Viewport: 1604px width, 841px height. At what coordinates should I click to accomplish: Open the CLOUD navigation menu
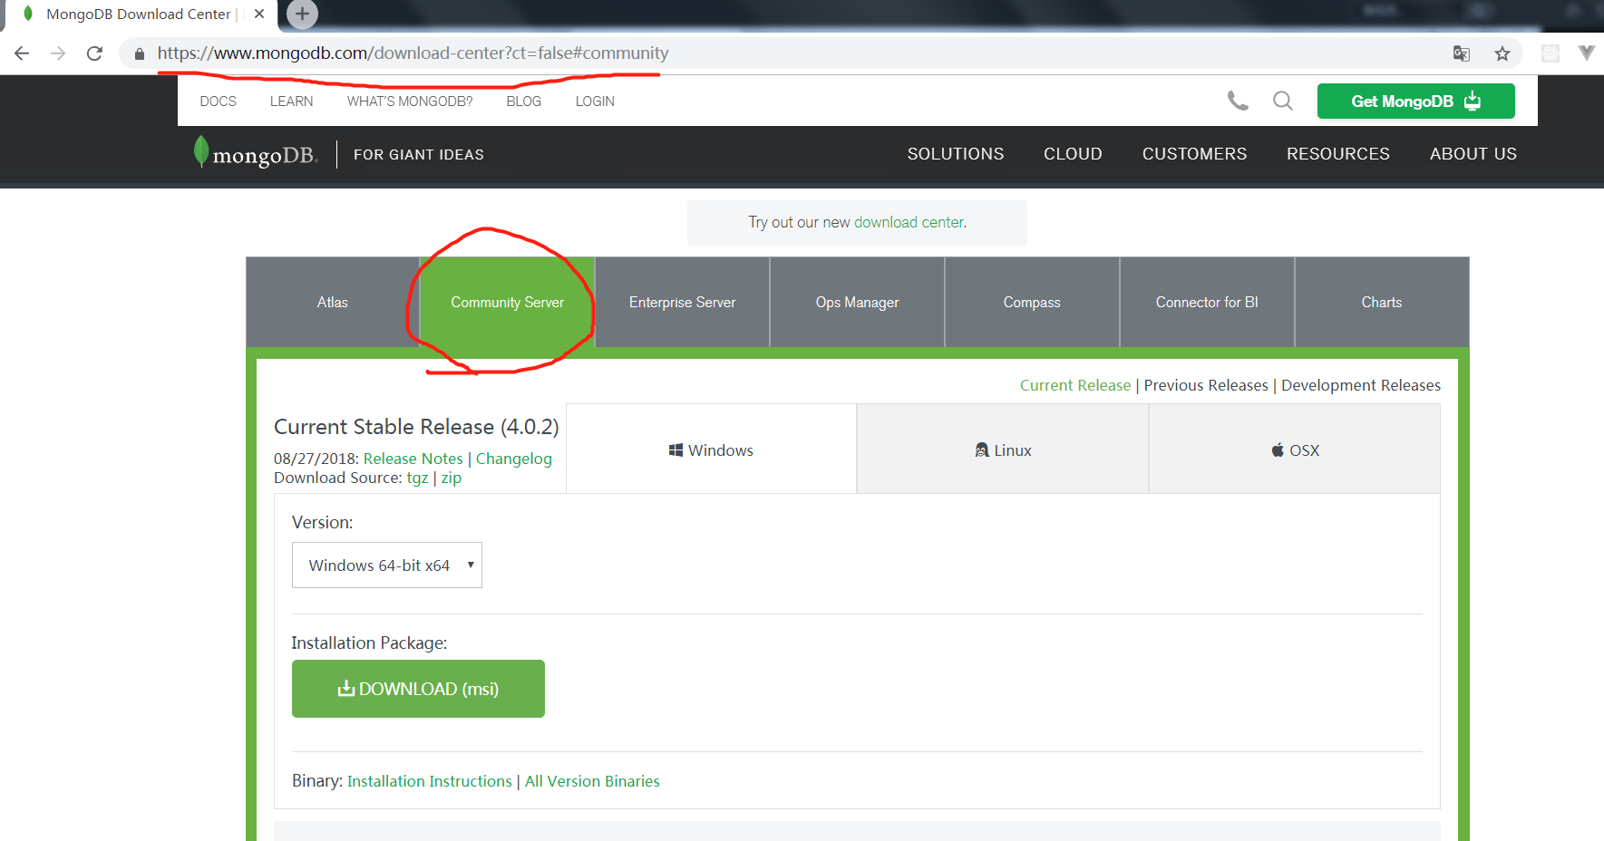click(1073, 154)
